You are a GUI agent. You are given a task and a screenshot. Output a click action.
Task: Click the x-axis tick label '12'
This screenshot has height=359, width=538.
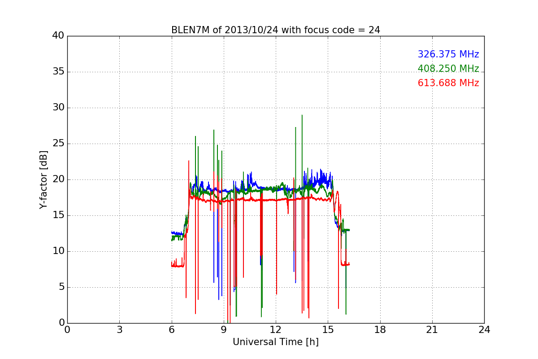pos(276,330)
